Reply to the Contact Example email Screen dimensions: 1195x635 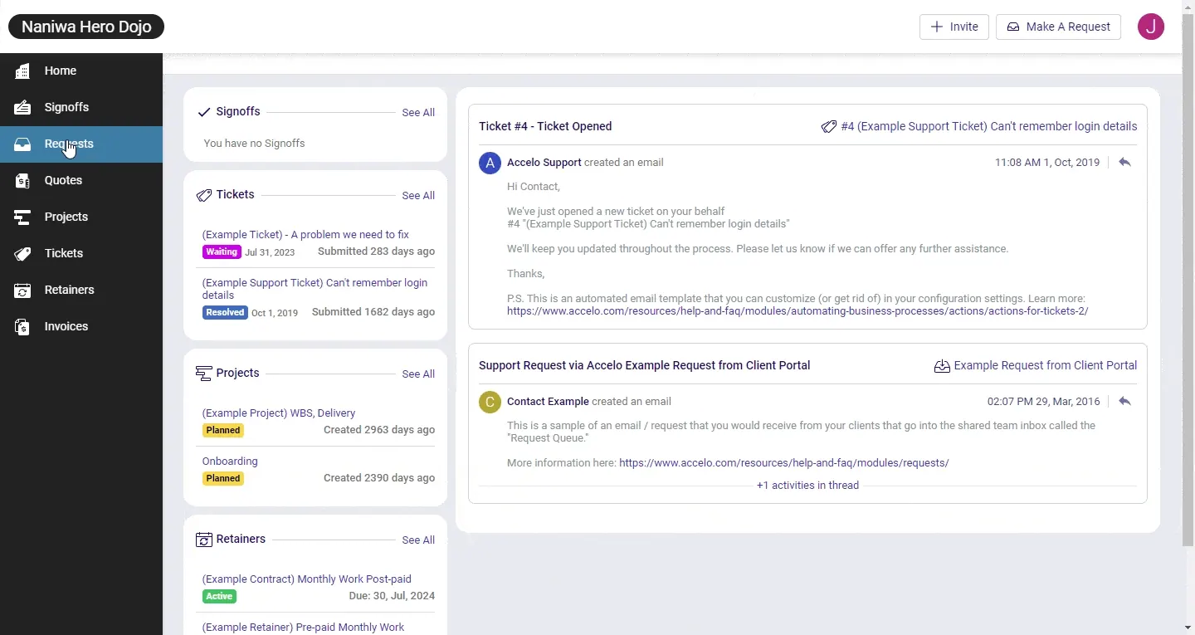click(x=1125, y=402)
